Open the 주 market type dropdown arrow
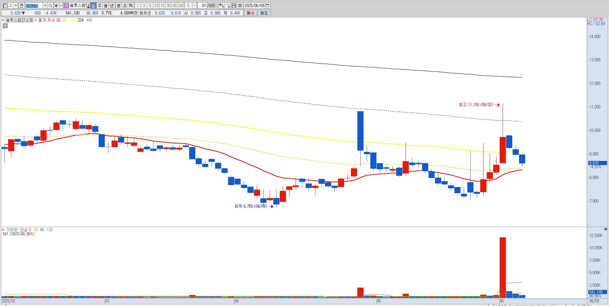Viewport: 609px width, 306px height. (16, 5)
